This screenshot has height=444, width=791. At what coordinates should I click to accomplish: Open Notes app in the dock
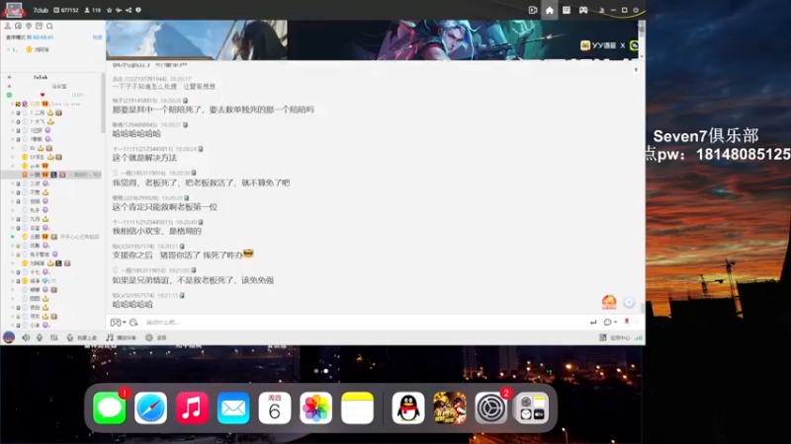[357, 407]
